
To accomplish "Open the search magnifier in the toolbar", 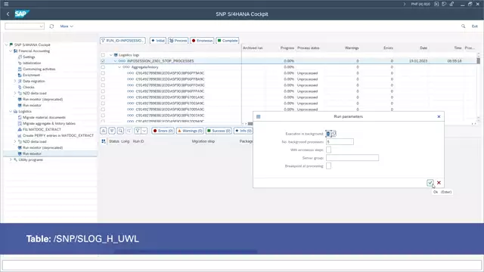I will [464, 26].
